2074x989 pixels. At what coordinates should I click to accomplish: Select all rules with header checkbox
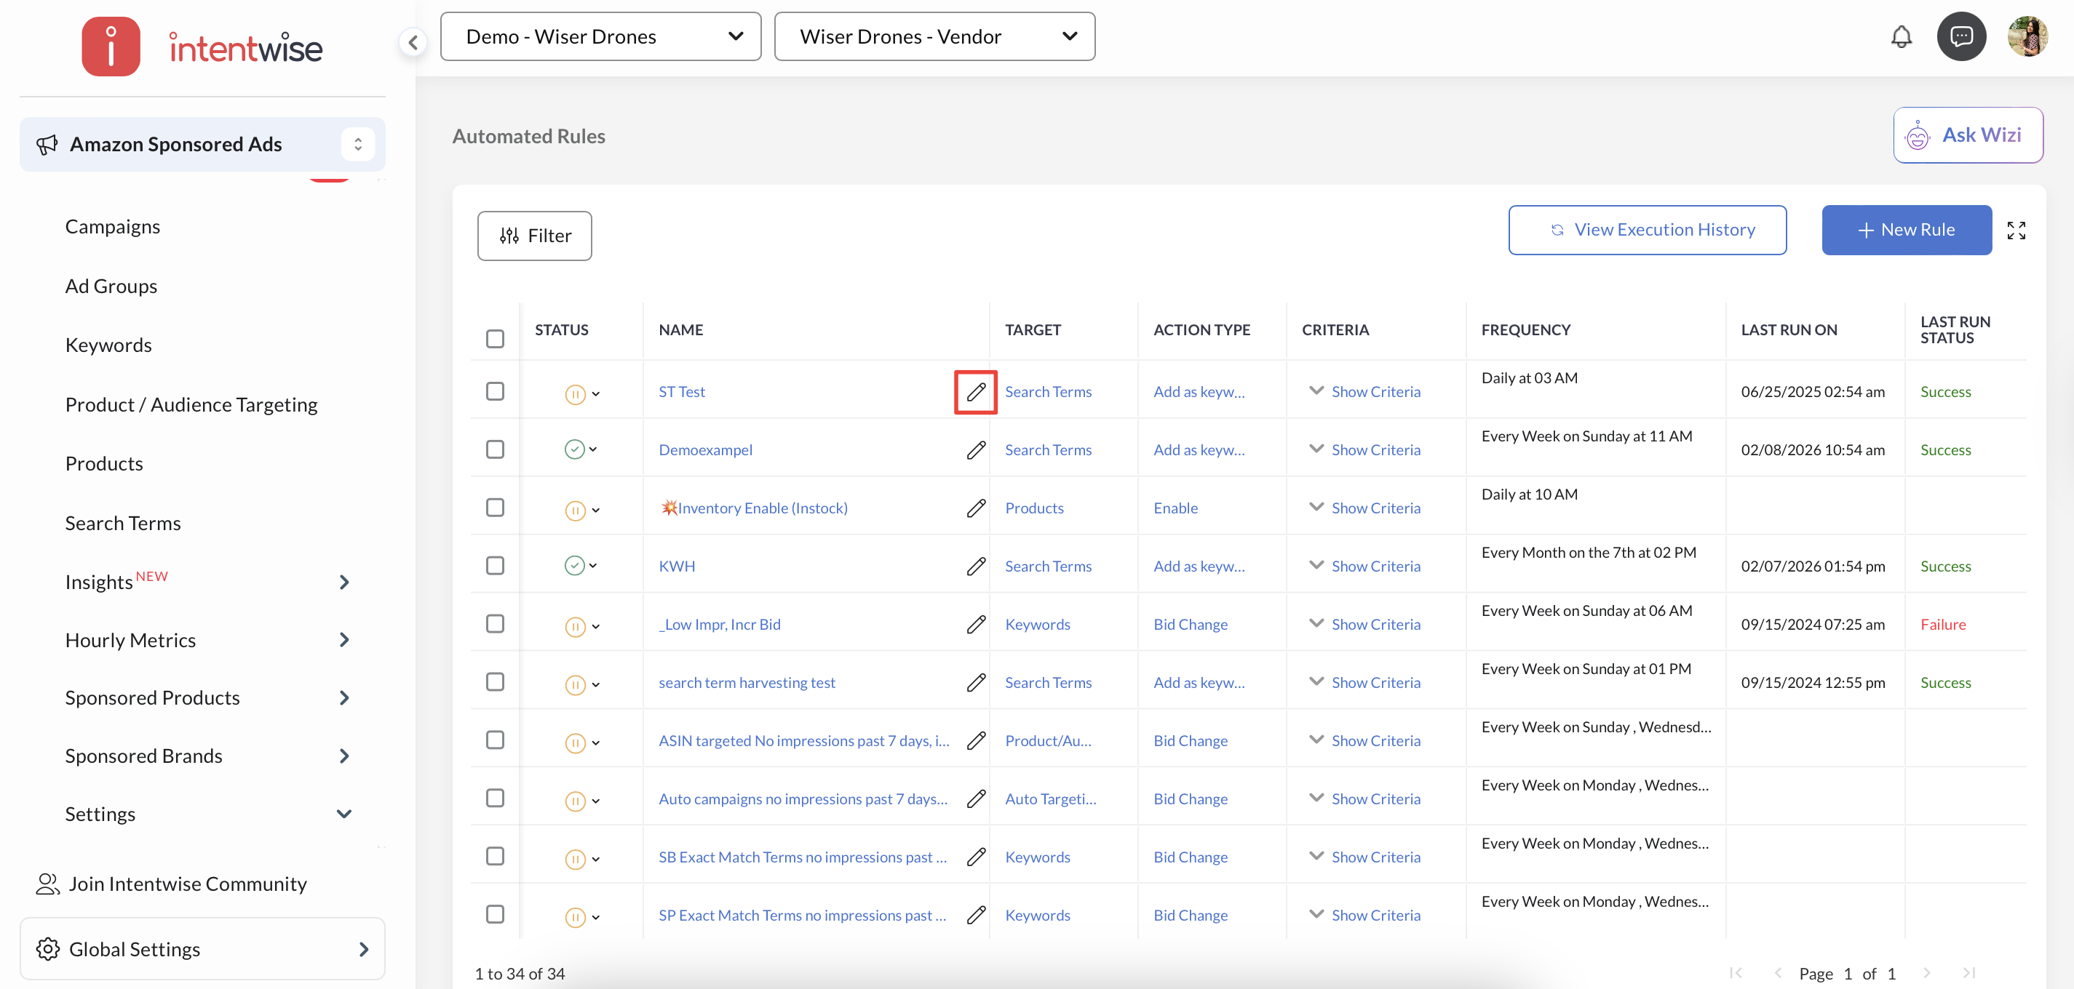coord(495,339)
